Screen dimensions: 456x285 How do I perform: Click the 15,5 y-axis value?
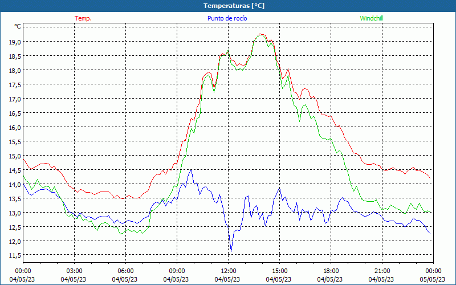(x=15, y=141)
